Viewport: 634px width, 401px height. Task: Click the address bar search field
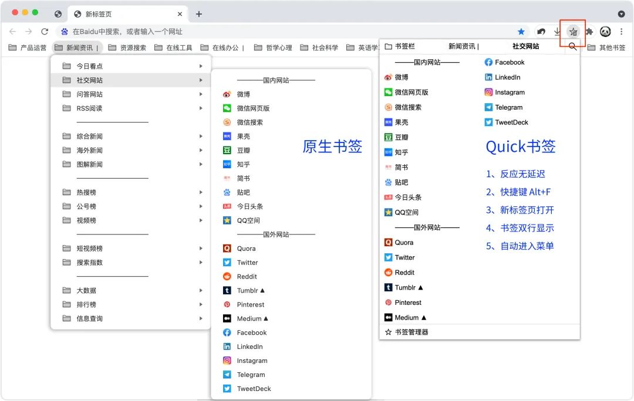pyautogui.click(x=291, y=32)
